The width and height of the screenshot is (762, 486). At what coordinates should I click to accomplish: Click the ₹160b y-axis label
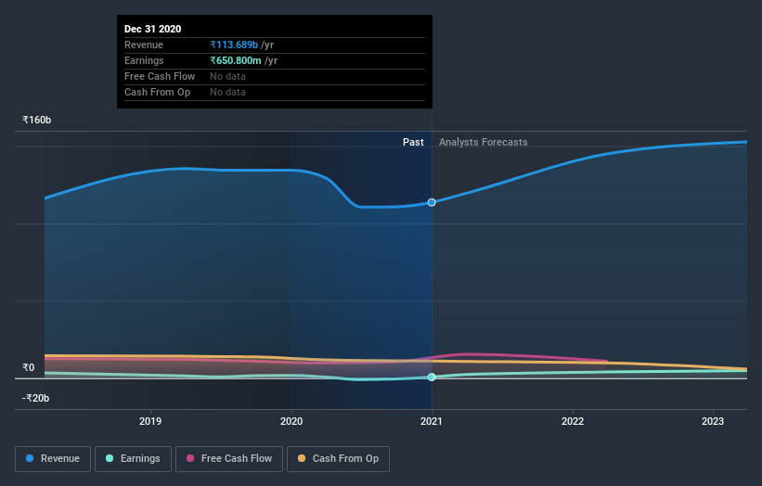pos(36,120)
